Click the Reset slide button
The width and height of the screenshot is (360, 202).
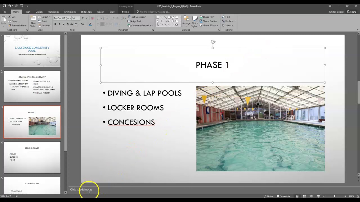pyautogui.click(x=42, y=21)
